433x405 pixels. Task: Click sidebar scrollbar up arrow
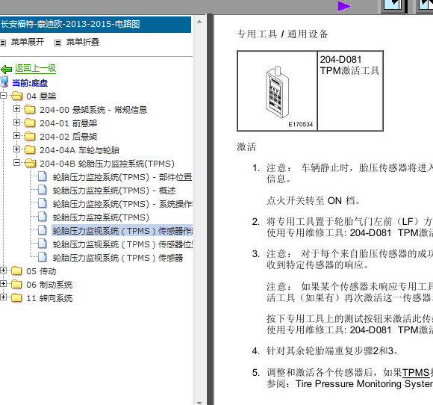(199, 22)
